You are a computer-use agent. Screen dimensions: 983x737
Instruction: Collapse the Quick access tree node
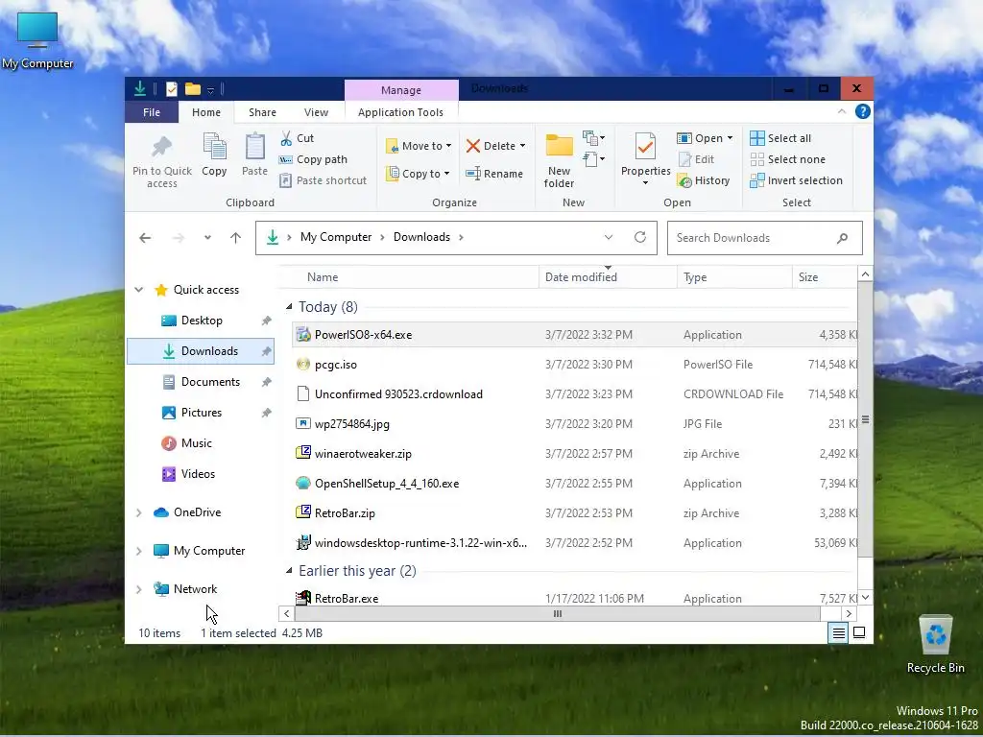139,290
